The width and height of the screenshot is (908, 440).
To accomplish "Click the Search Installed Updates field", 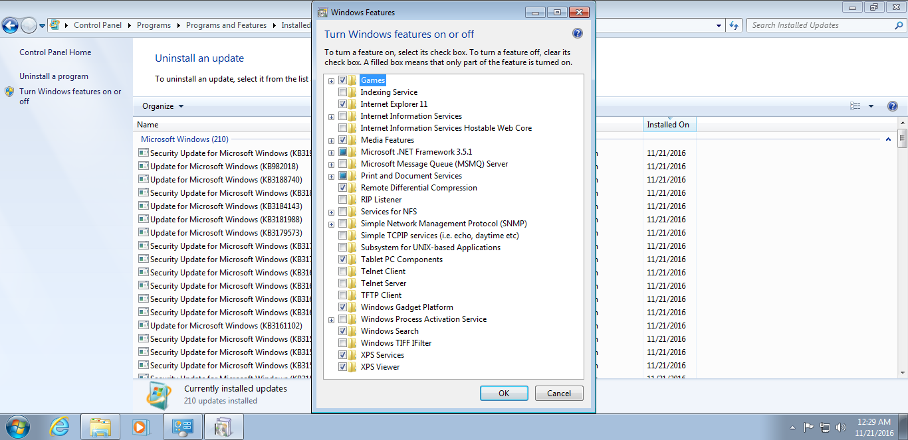I will point(821,25).
